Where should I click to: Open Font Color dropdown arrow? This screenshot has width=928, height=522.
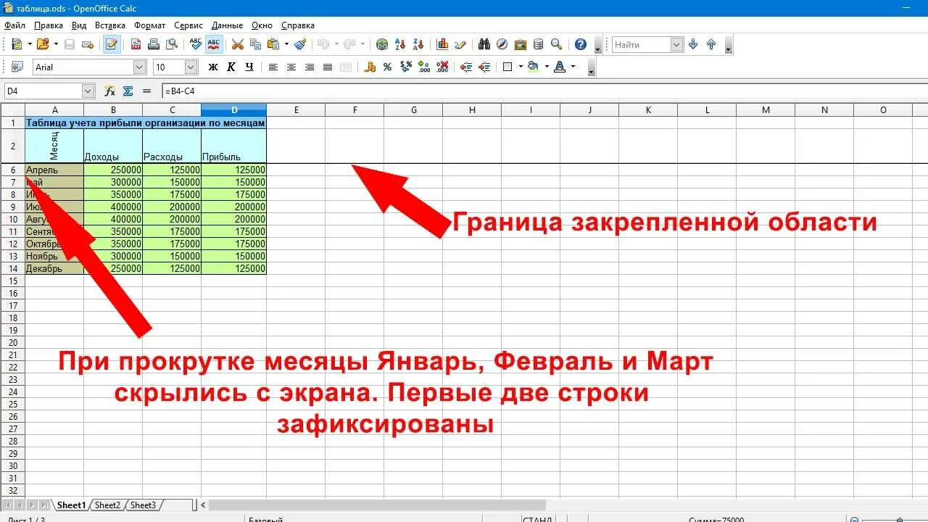(x=573, y=67)
